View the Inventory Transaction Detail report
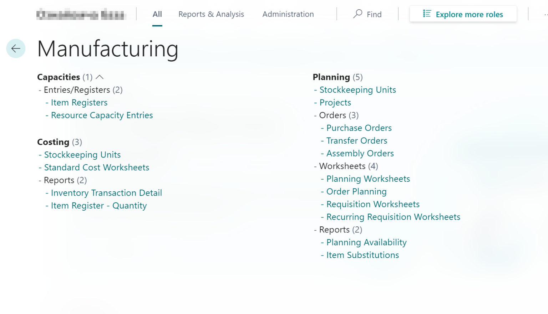 [106, 193]
